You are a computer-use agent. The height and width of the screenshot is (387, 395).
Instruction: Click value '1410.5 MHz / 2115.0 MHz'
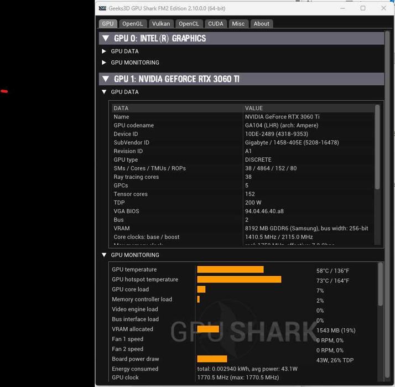279,237
